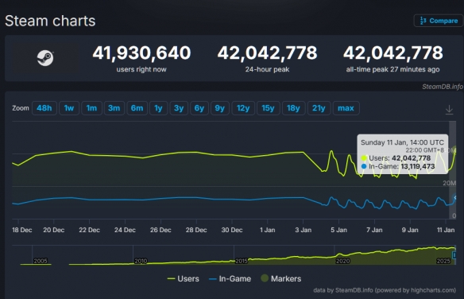This screenshot has width=464, height=299.
Task: Open the SteamDB.info credit link
Action: pos(443,87)
